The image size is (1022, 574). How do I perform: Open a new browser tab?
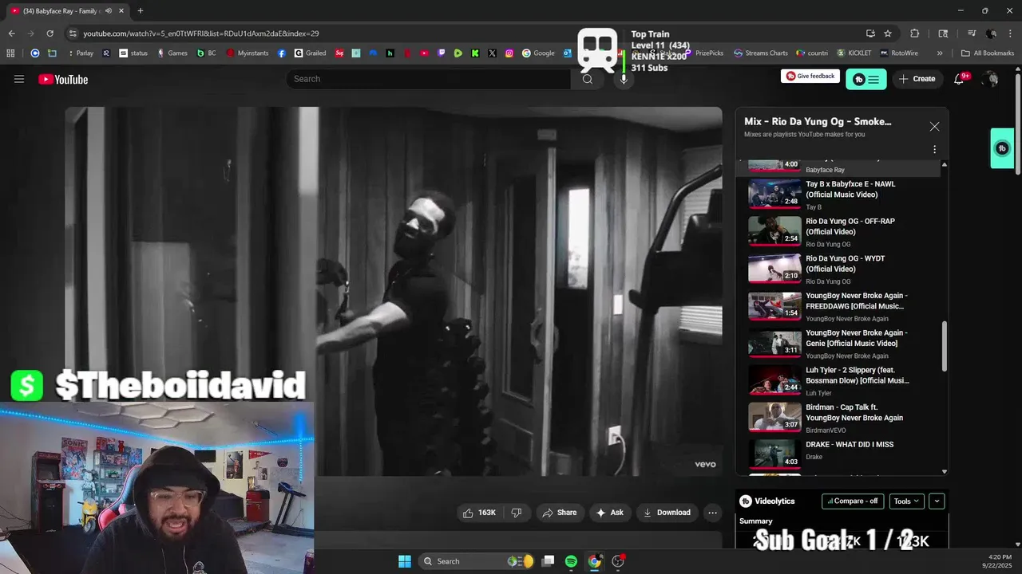pyautogui.click(x=141, y=10)
